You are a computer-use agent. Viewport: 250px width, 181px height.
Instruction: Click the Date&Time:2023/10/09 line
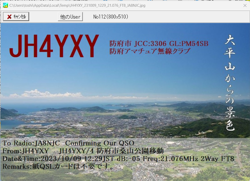coord(118,158)
